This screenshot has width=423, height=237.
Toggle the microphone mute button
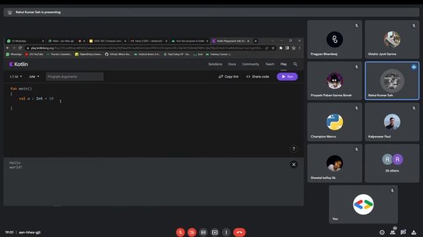(180, 232)
